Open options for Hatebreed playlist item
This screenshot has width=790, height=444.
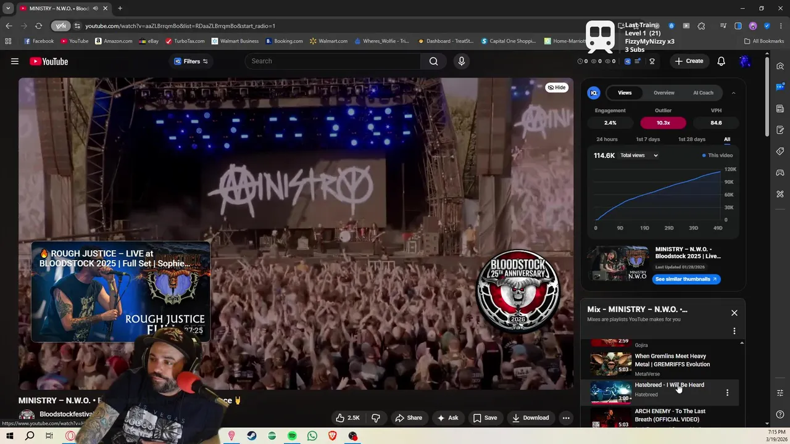point(727,392)
